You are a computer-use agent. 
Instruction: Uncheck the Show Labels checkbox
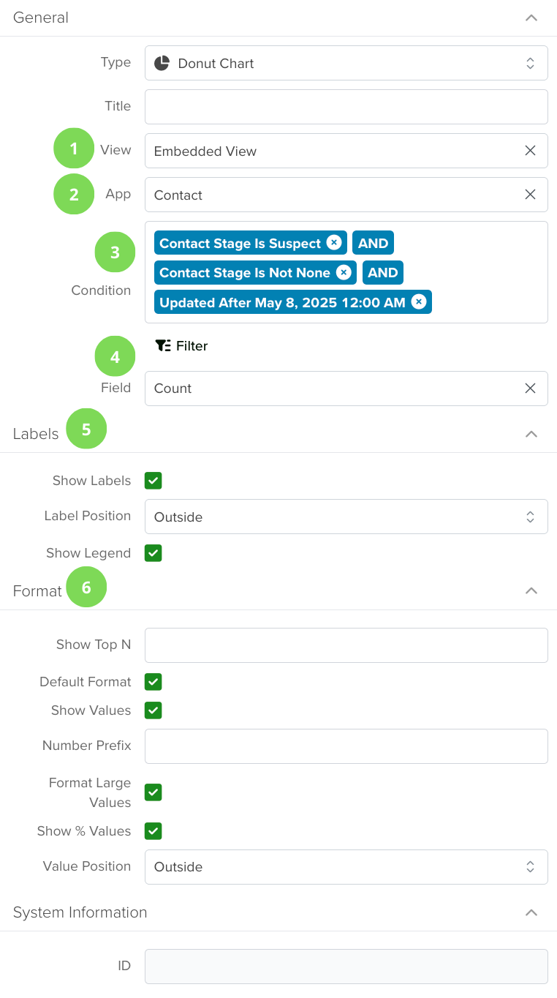pyautogui.click(x=153, y=481)
